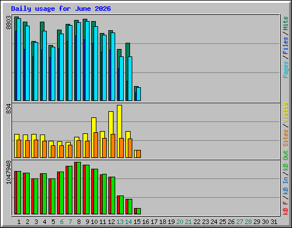The image size is (292, 228).
Task: Click day 29 on the x-axis
Action: tap(257, 222)
